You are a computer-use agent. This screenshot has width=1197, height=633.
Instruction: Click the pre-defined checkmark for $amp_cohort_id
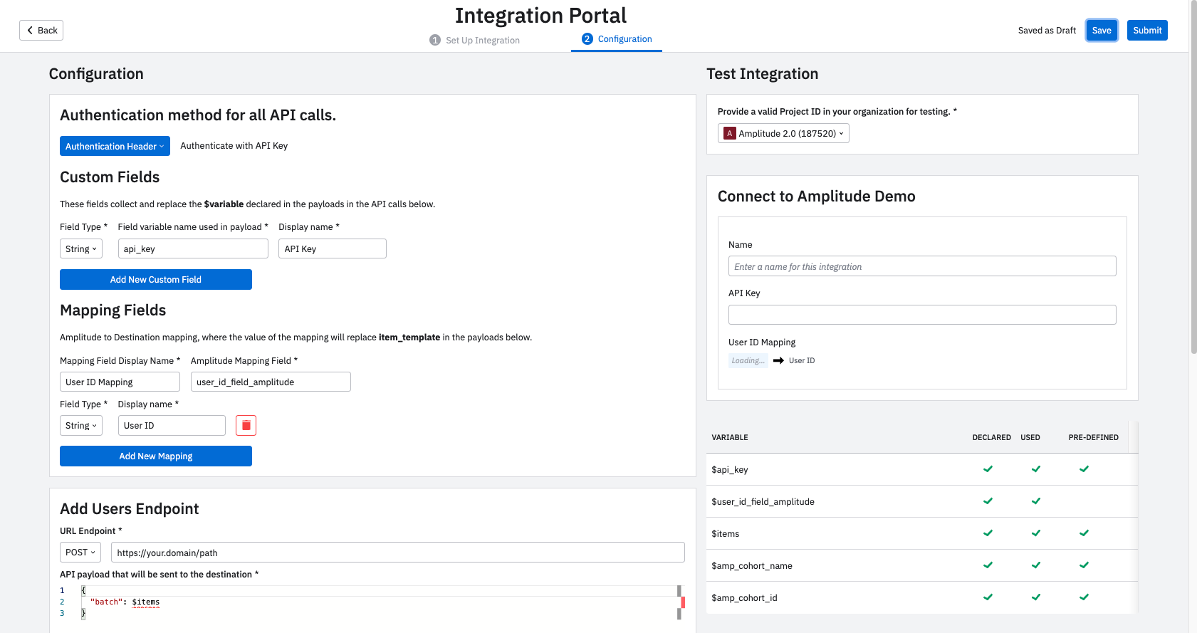click(1084, 597)
